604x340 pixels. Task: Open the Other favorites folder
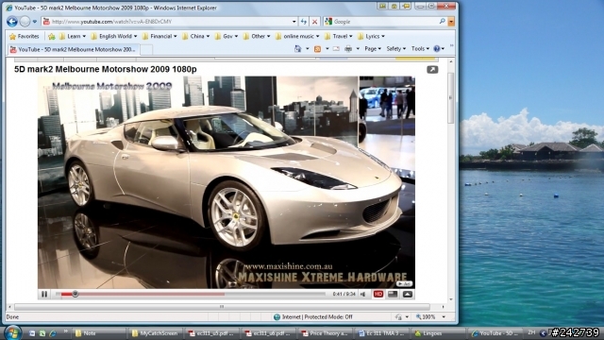257,36
